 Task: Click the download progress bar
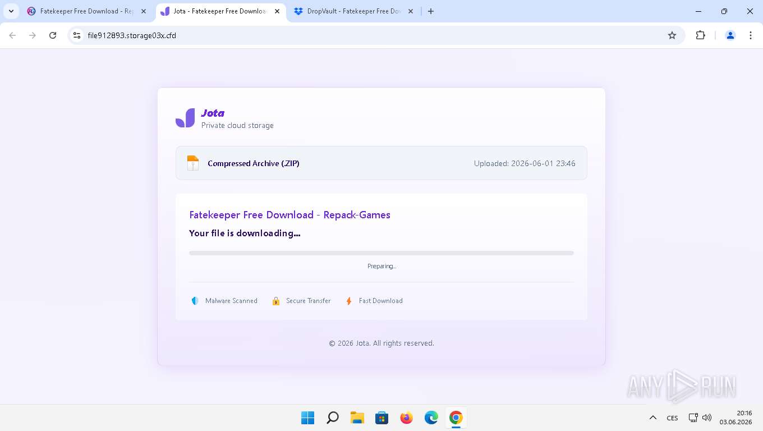[x=381, y=253]
